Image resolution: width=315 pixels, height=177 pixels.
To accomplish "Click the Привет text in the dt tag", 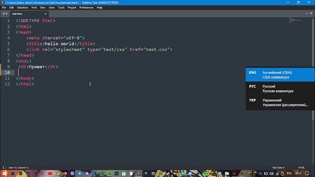I will pyautogui.click(x=37, y=67).
